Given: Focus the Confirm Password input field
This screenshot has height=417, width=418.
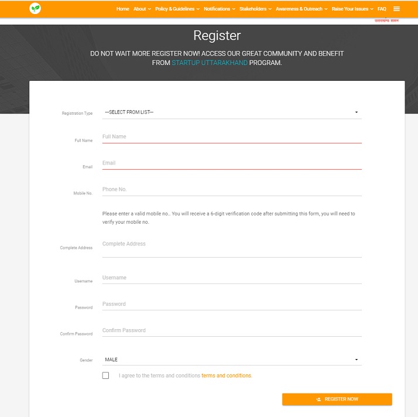Looking at the screenshot, I should pyautogui.click(x=232, y=331).
